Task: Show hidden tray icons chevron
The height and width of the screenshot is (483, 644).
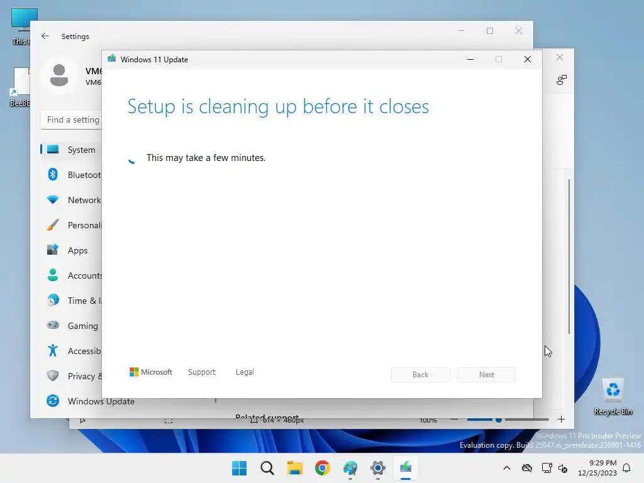Action: [x=507, y=468]
